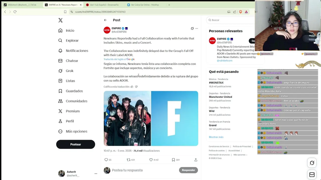The image size is (321, 180).
Task: Open Asherit account menu dots
Action: coord(96,173)
